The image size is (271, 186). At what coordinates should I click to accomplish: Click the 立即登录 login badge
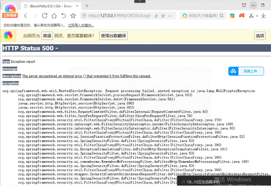(10, 15)
